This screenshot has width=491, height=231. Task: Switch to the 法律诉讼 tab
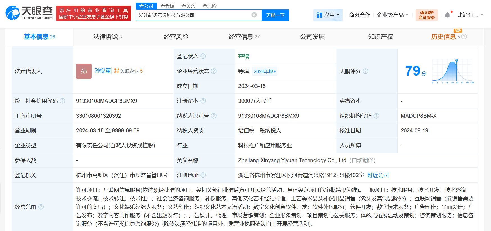[x=107, y=37]
